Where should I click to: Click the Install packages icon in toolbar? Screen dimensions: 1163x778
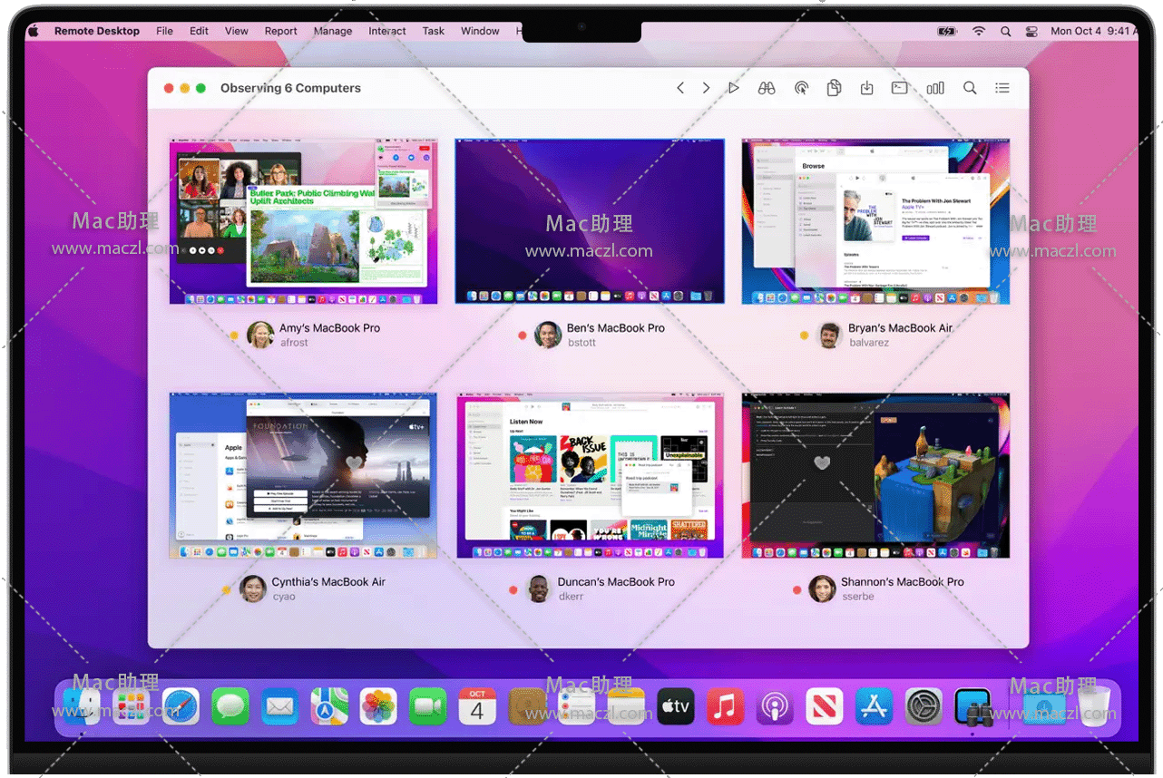tap(866, 88)
